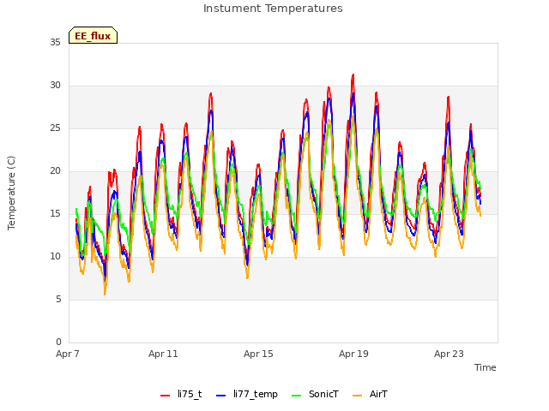The width and height of the screenshot is (549, 411).
Task: Toggle the li77_temp series in legend
Action: [247, 394]
